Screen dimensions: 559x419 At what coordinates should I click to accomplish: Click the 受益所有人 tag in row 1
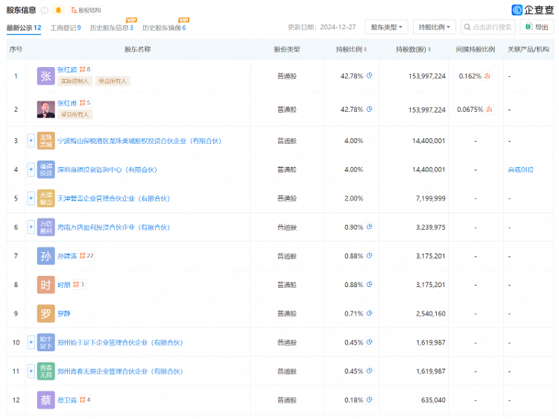point(113,81)
